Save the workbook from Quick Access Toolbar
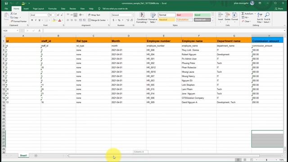 pos(6,3)
